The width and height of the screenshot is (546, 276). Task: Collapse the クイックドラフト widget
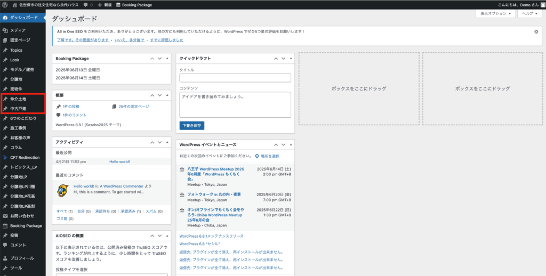point(291,59)
